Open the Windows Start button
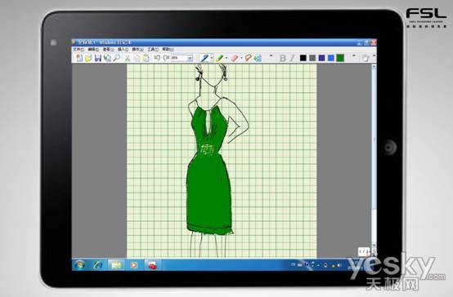 coord(79,264)
